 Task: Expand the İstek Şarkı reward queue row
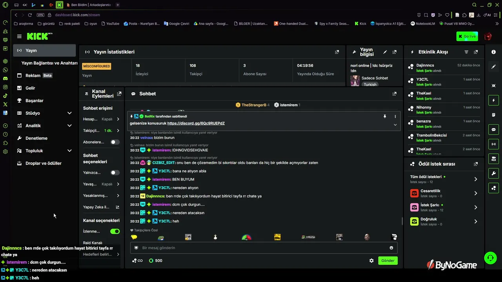point(443,207)
